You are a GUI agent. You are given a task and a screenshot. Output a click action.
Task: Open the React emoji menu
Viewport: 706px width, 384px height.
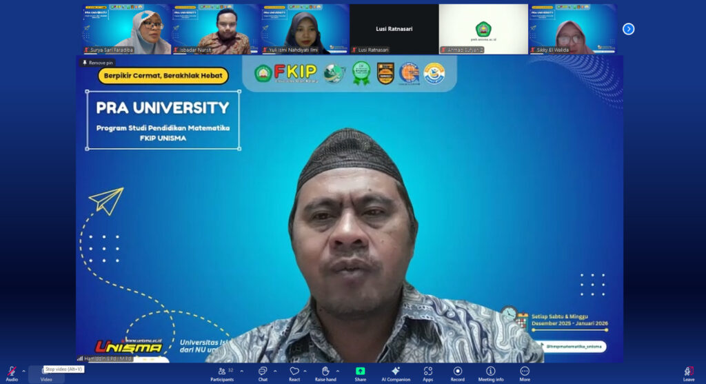point(294,374)
